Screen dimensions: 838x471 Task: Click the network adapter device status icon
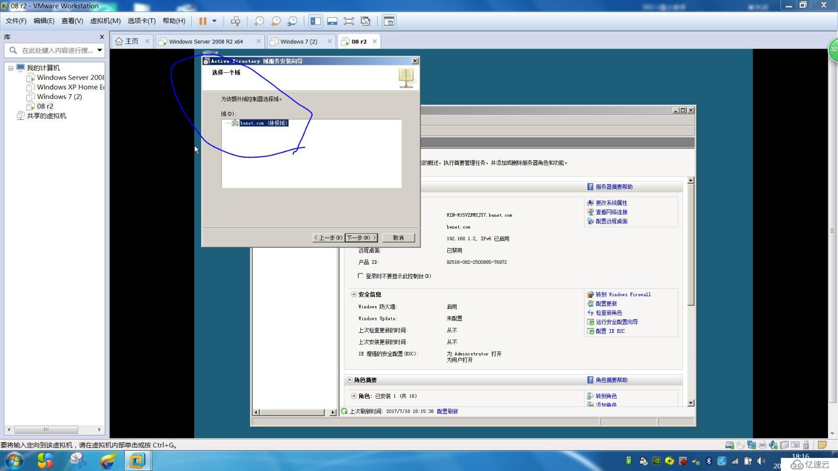tap(752, 445)
